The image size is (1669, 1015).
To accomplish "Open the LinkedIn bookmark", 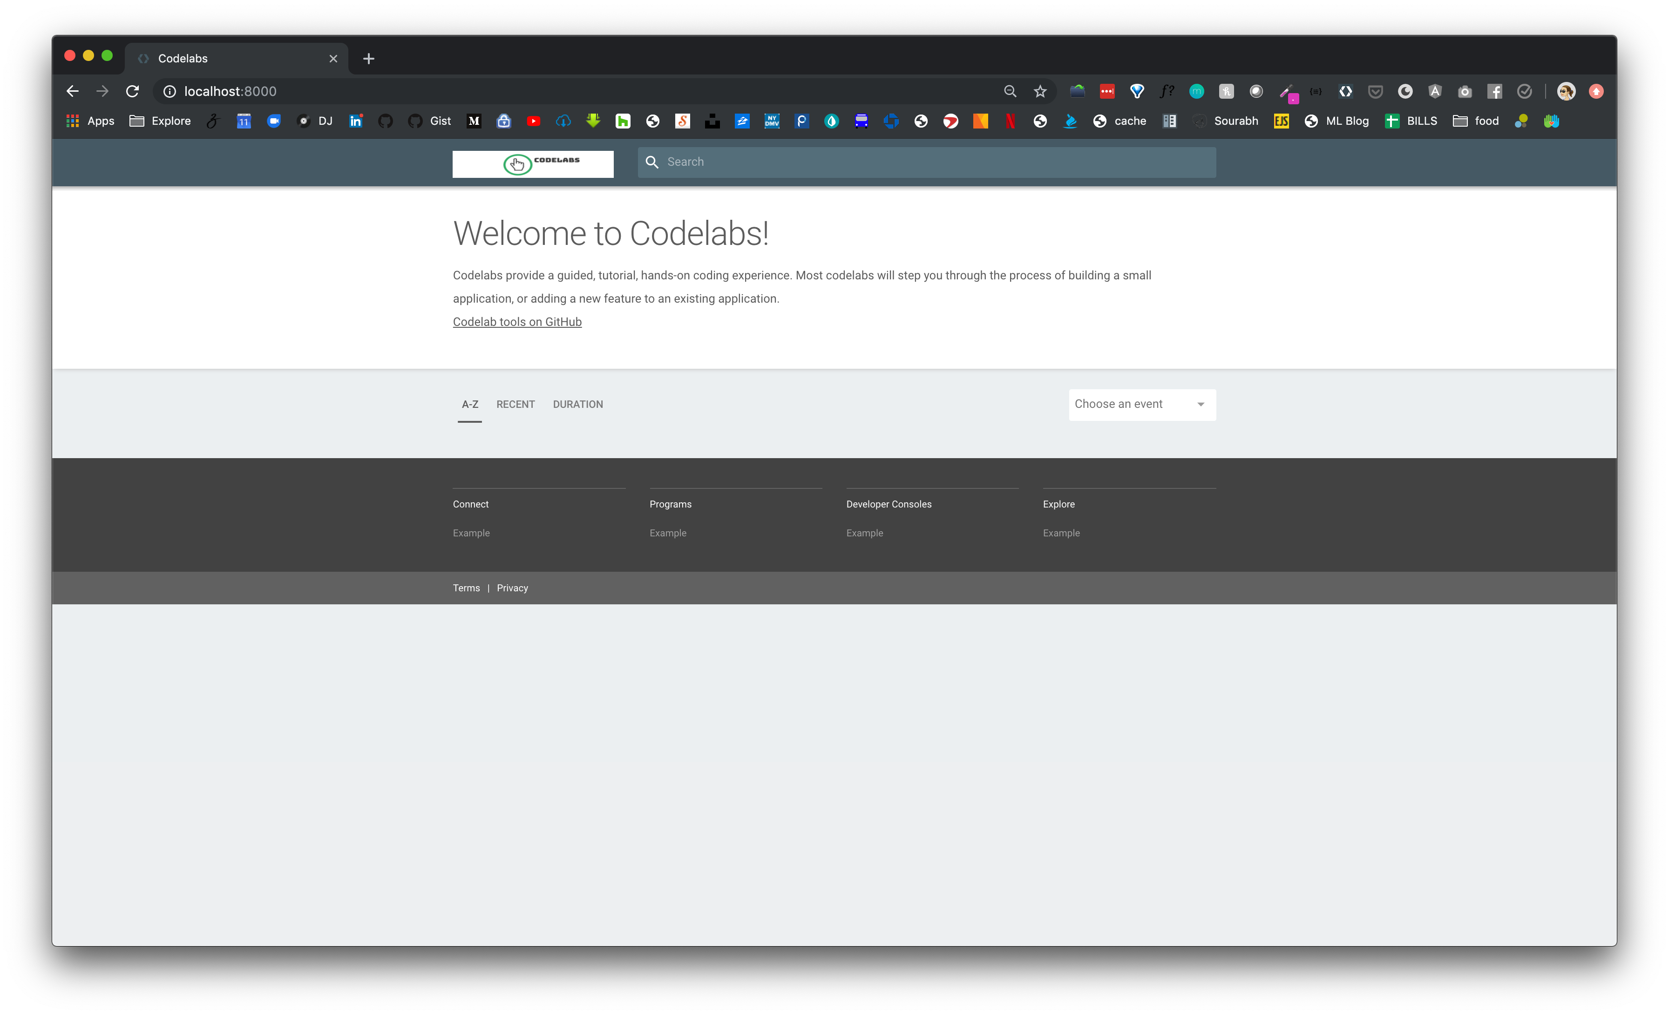I will point(356,121).
